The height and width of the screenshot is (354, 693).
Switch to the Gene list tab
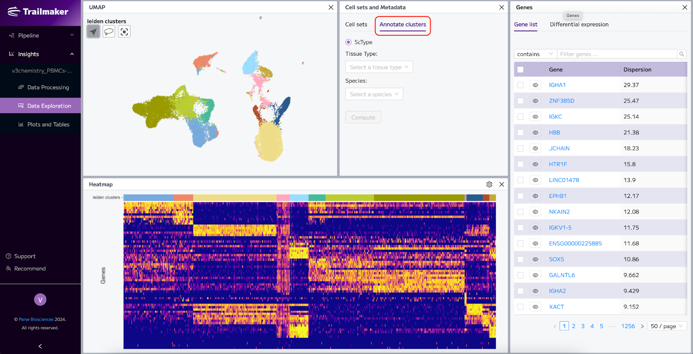526,25
